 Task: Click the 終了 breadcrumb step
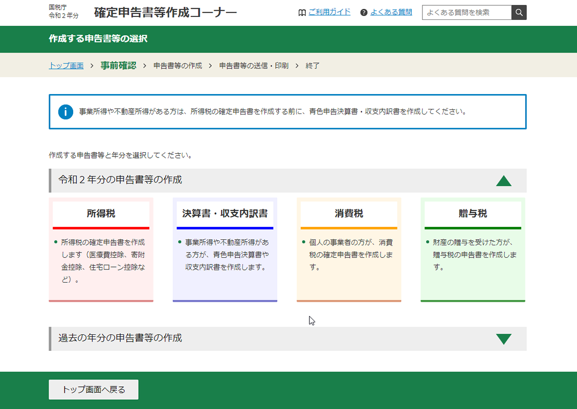(313, 65)
